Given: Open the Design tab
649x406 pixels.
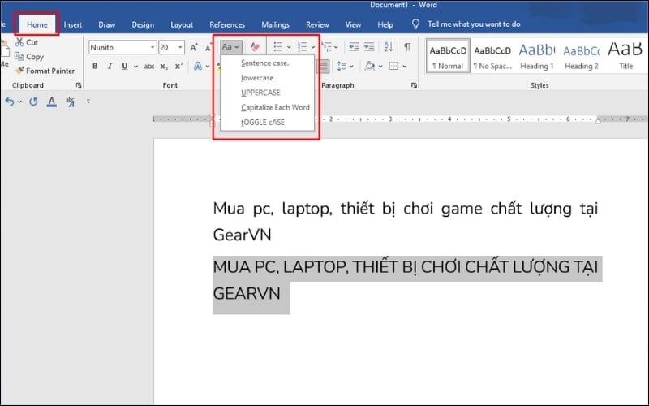Looking at the screenshot, I should [143, 24].
